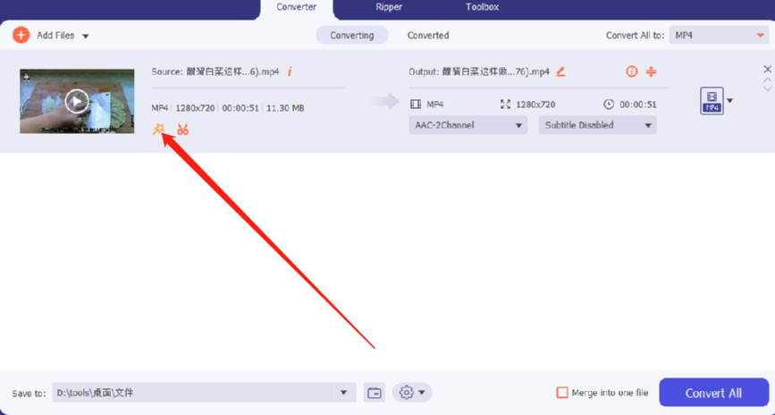Click the output duration 00:00:51 text
Image resolution: width=775 pixels, height=415 pixels.
[x=638, y=104]
